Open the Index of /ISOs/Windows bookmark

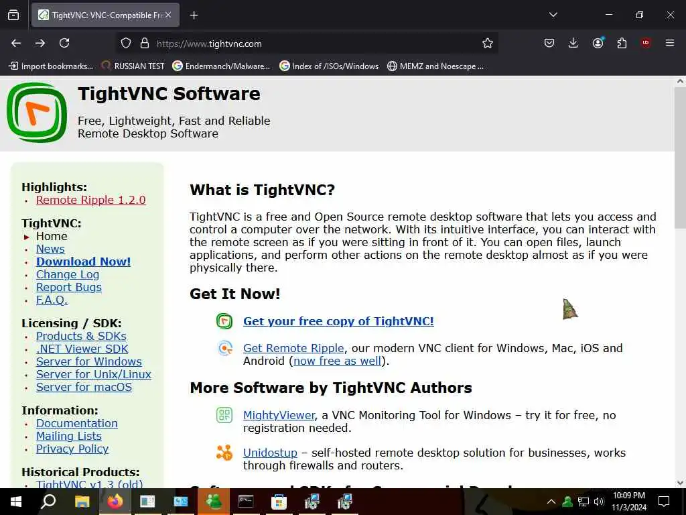329,66
